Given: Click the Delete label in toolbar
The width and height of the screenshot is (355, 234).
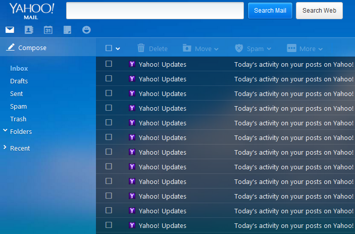Looking at the screenshot, I should (x=158, y=49).
